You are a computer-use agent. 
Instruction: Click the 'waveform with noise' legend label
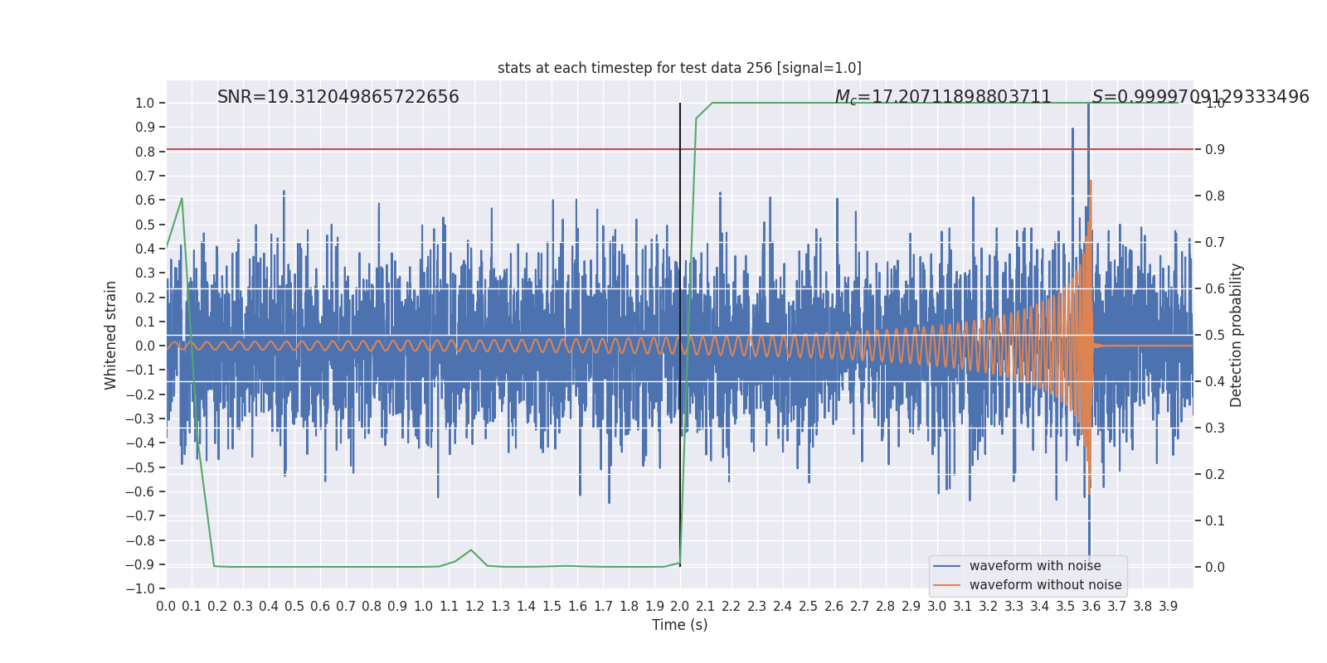[x=1034, y=566]
